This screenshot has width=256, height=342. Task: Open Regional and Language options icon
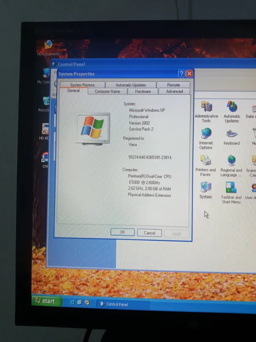point(231,166)
